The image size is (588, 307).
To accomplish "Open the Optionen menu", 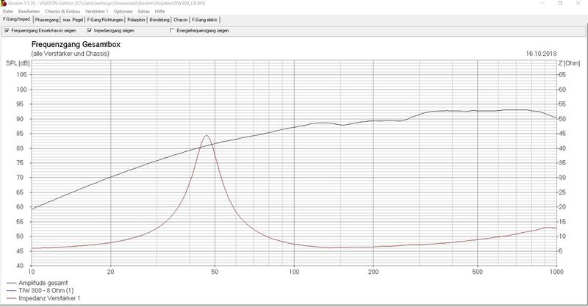I will pos(123,12).
